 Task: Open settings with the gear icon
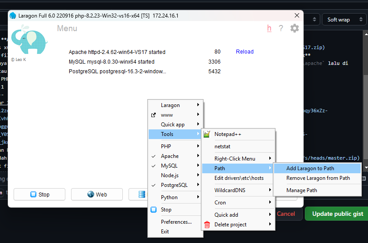[295, 28]
